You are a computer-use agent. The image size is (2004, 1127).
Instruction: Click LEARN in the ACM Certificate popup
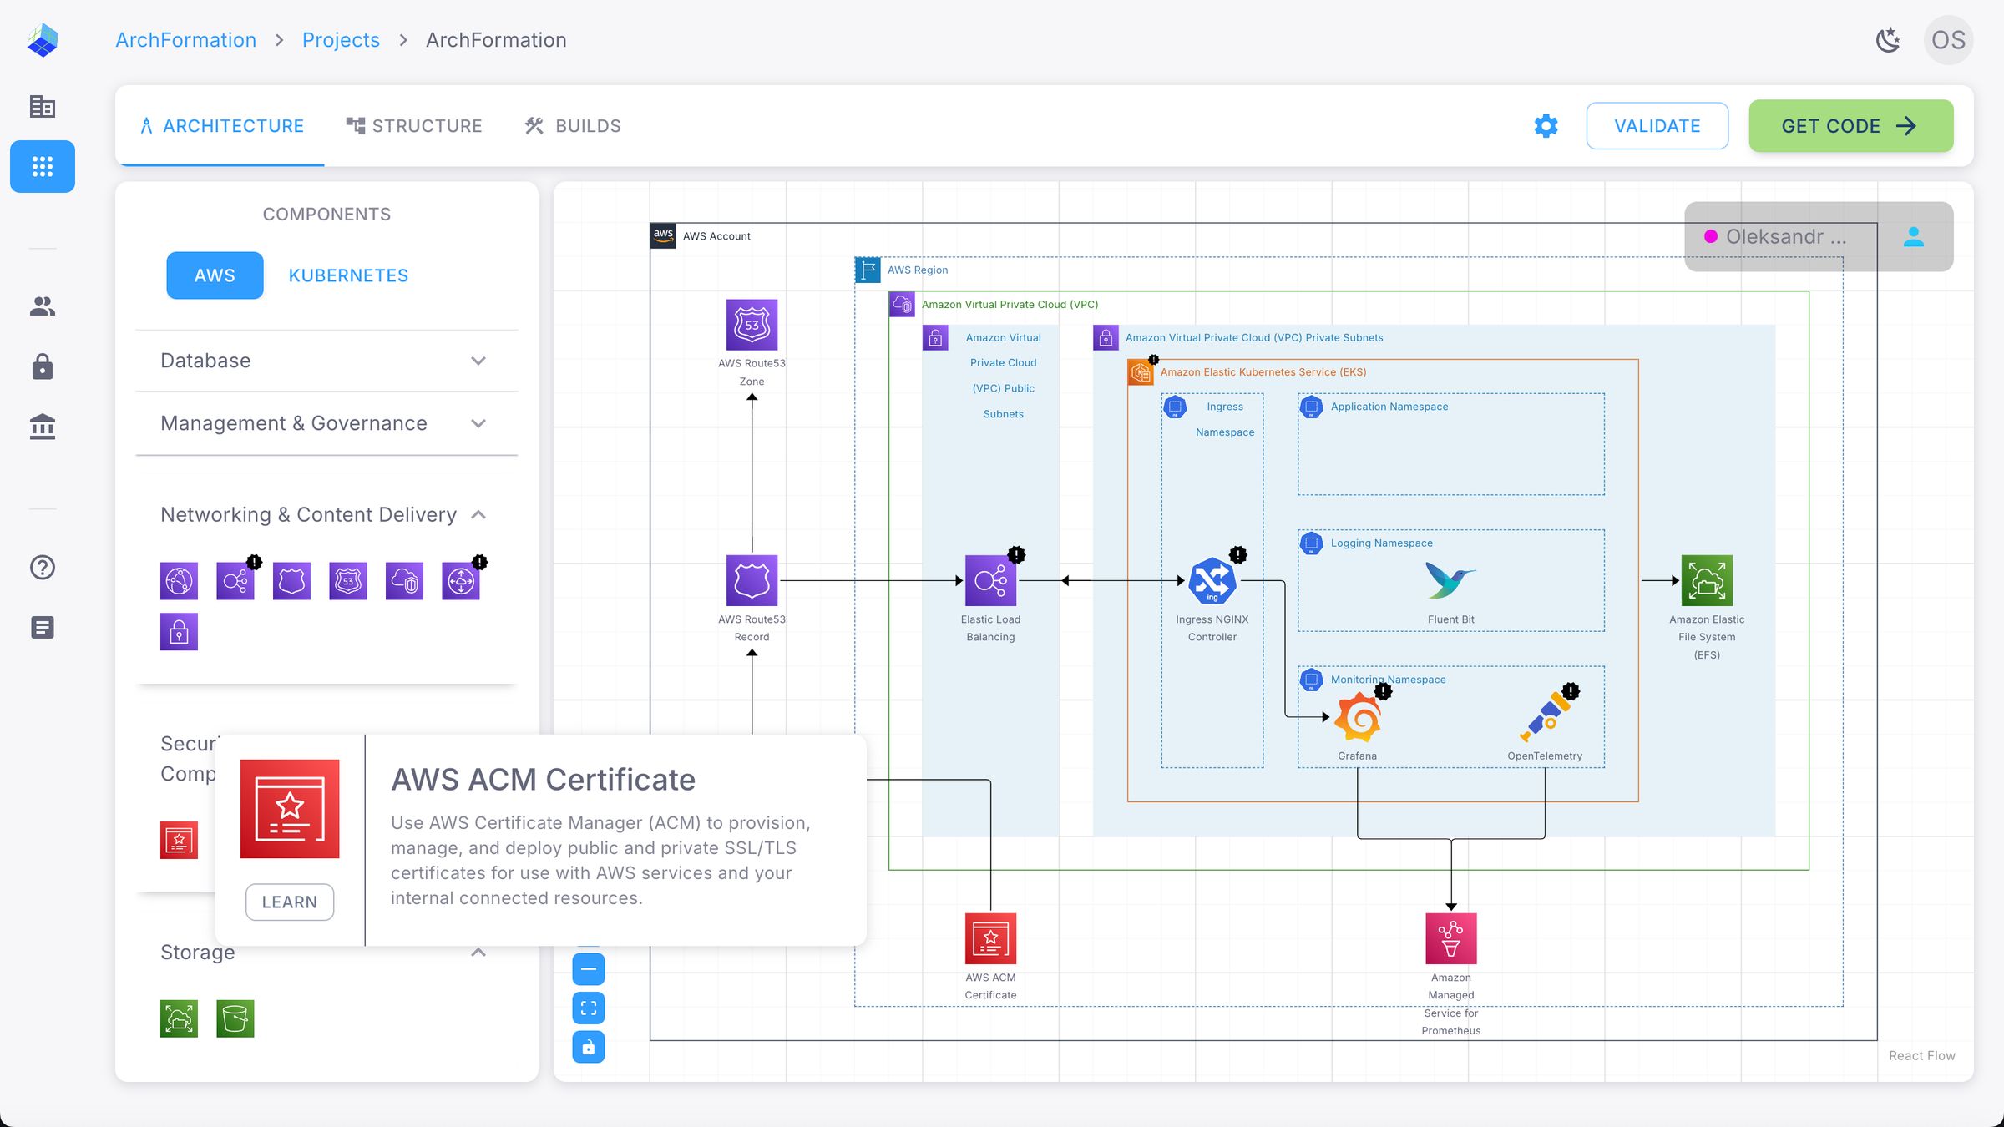290,902
